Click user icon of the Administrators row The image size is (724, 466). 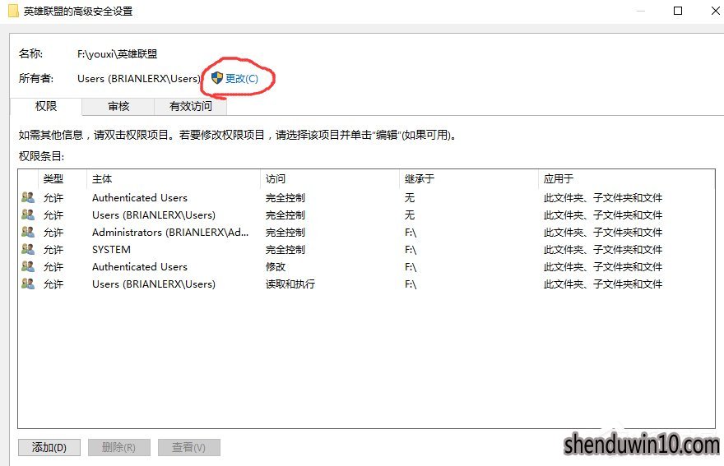pyautogui.click(x=28, y=232)
